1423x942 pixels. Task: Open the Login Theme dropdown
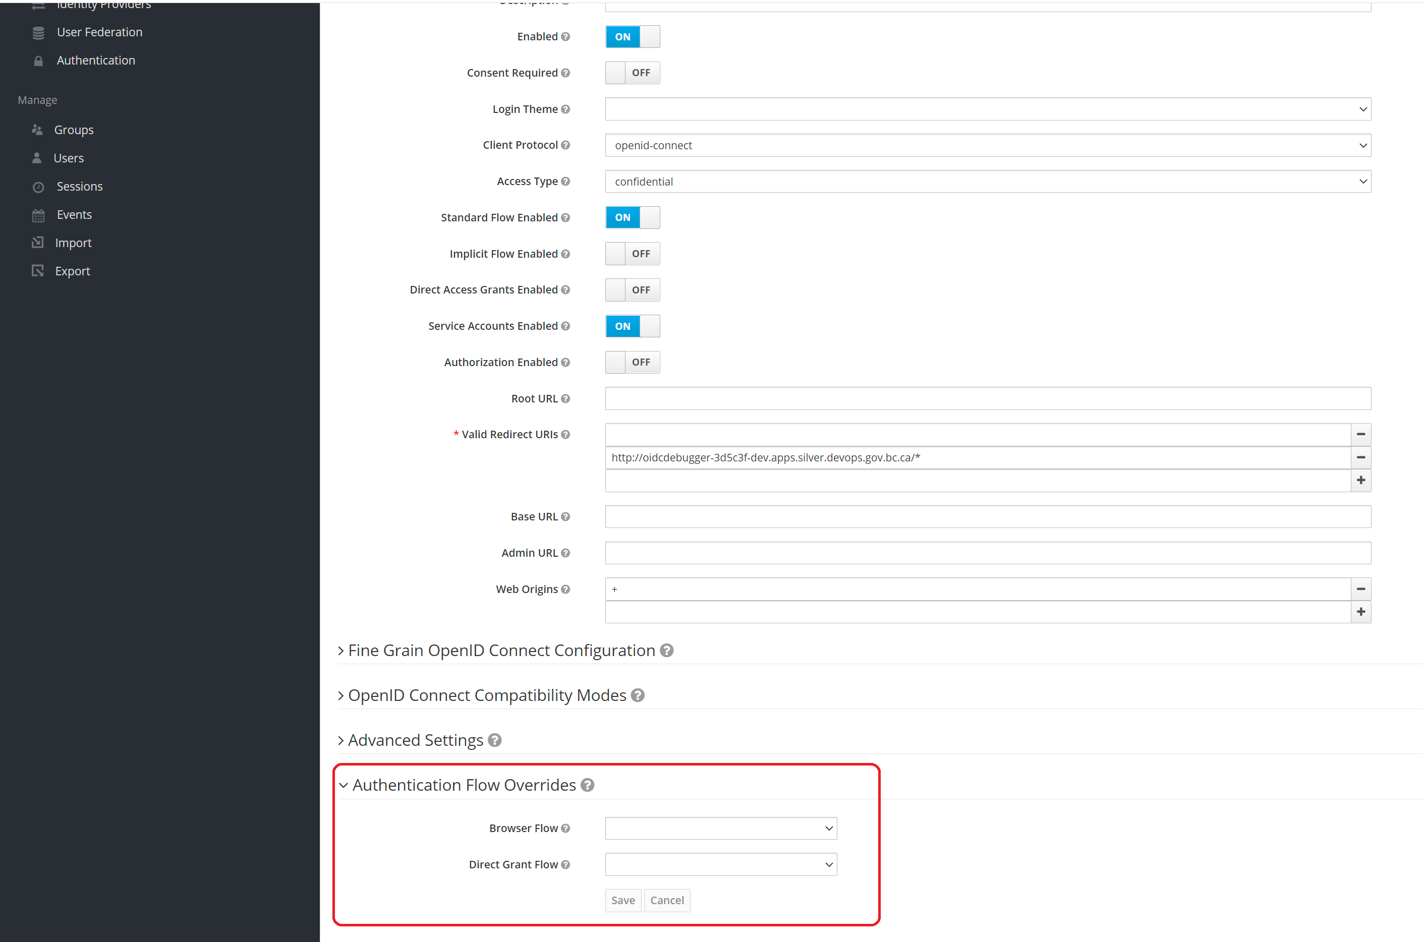click(988, 109)
